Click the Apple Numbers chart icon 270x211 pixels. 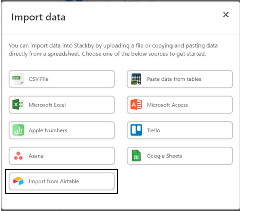tap(18, 131)
